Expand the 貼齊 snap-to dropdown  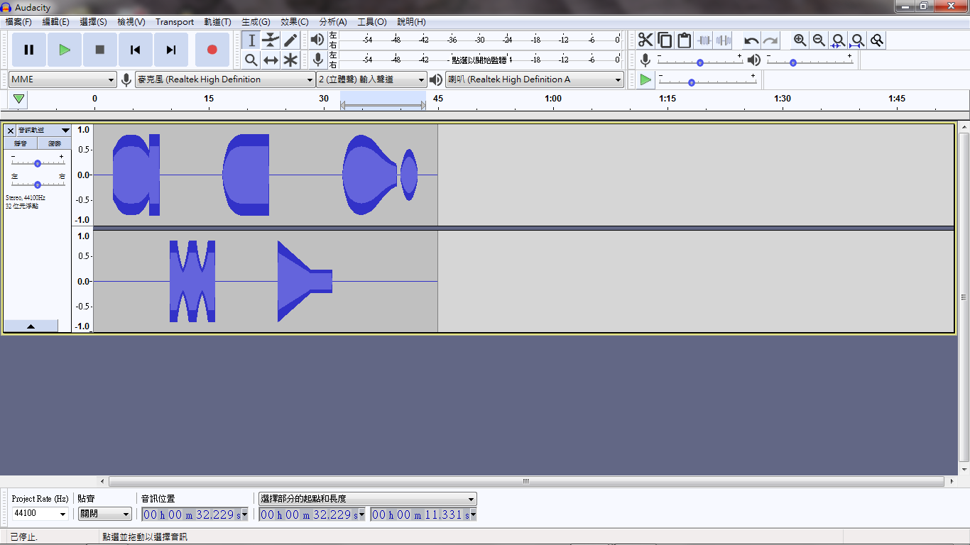[104, 514]
